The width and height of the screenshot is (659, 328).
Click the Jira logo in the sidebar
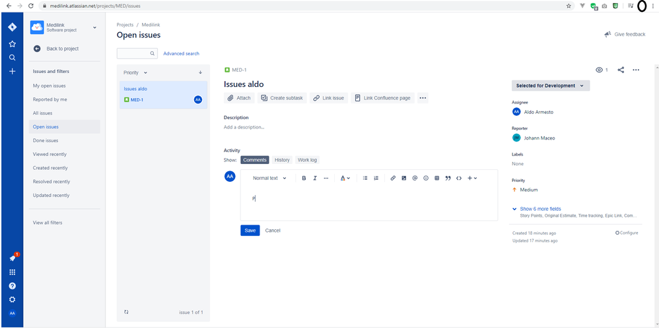(12, 28)
